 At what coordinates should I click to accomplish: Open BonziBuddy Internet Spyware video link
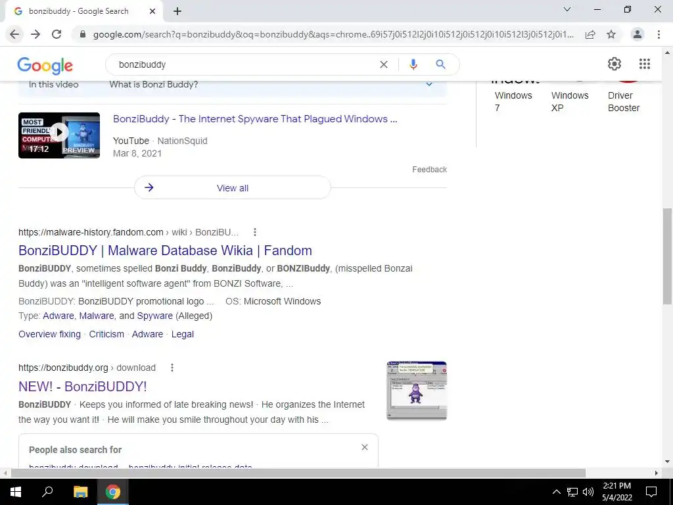coord(255,119)
